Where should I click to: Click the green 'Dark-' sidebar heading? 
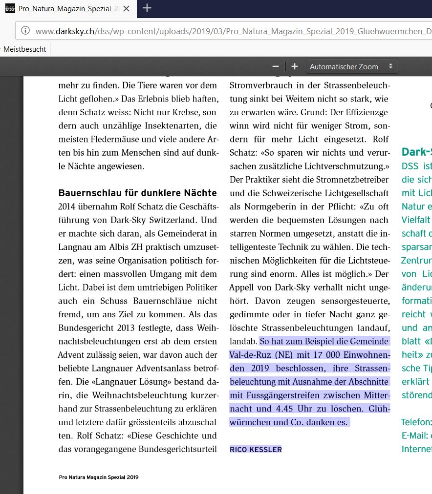pos(416,152)
